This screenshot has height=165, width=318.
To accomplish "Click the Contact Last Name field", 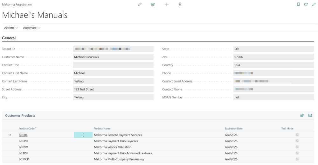I will coord(113,81).
